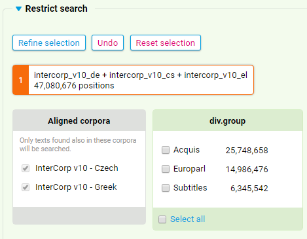The height and width of the screenshot is (239, 307).
Task: Click the 47,080,676 positions text
Action: click(74, 86)
